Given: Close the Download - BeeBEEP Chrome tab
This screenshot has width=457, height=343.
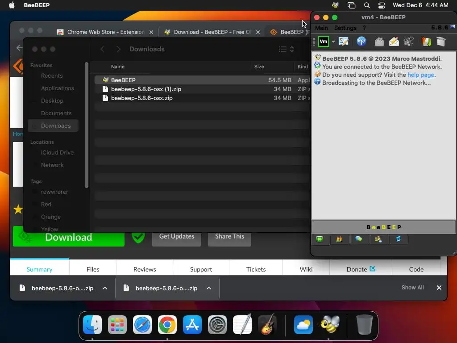Looking at the screenshot, I should point(258,32).
